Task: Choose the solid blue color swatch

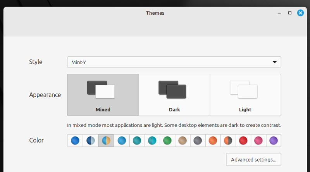Action: point(75,141)
